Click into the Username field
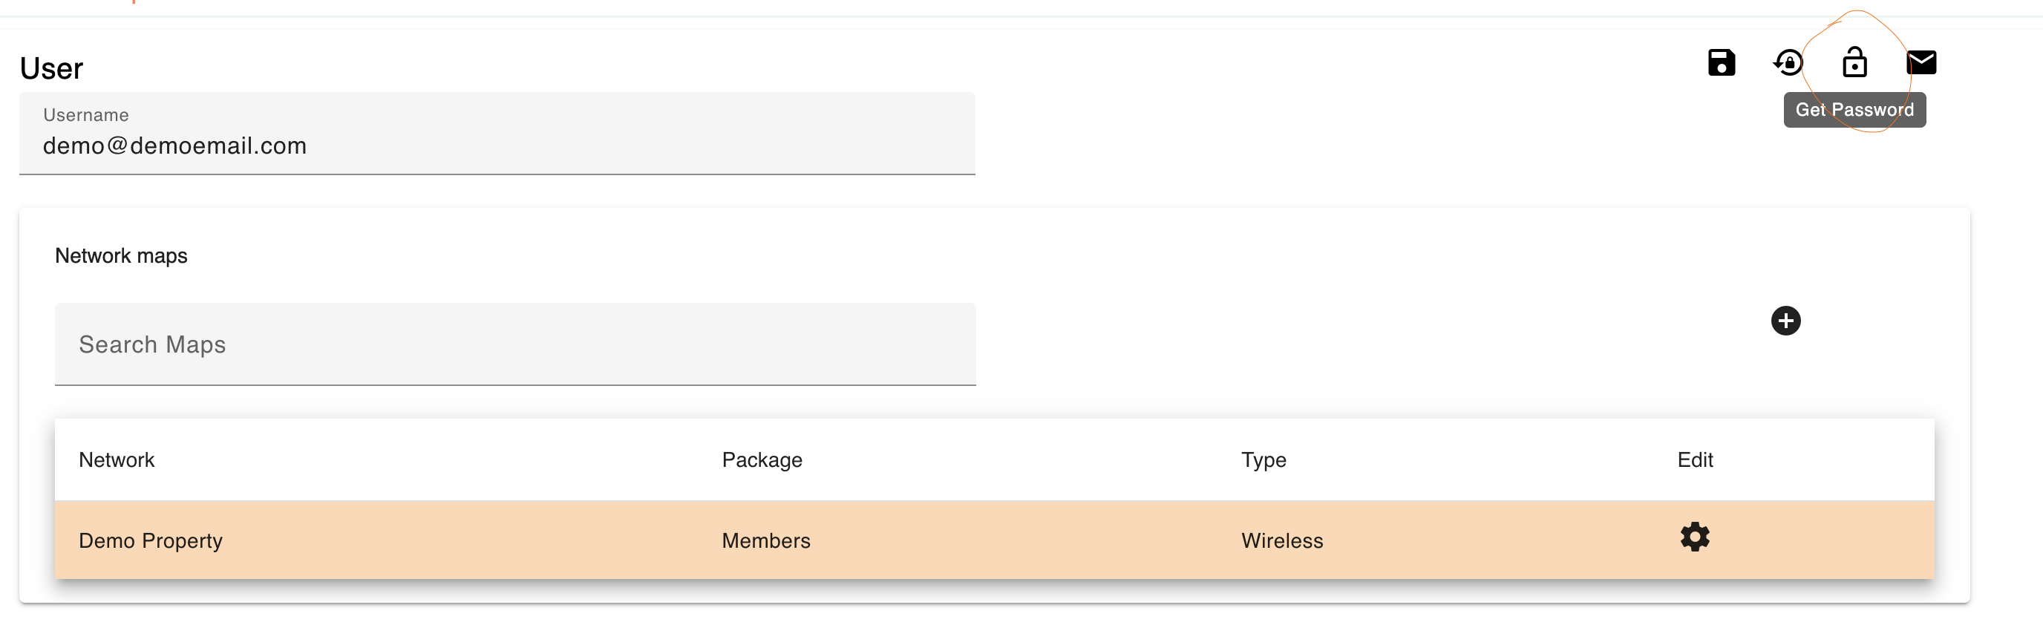Screen dimensions: 2043x625 pyautogui.click(x=497, y=134)
